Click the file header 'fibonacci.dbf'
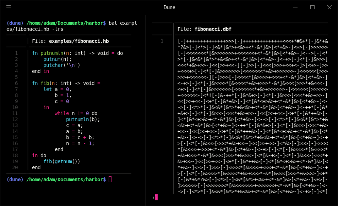This screenshot has height=206, width=338. coord(213,29)
